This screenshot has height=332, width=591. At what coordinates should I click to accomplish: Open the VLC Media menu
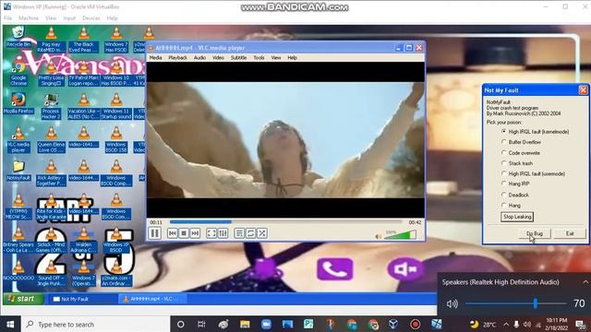[x=156, y=57]
